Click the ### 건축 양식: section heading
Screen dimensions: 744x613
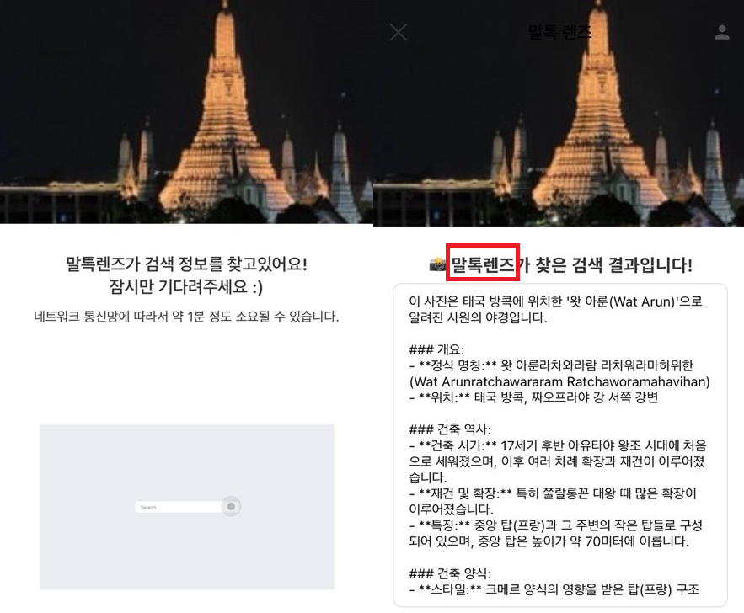pyautogui.click(x=450, y=573)
